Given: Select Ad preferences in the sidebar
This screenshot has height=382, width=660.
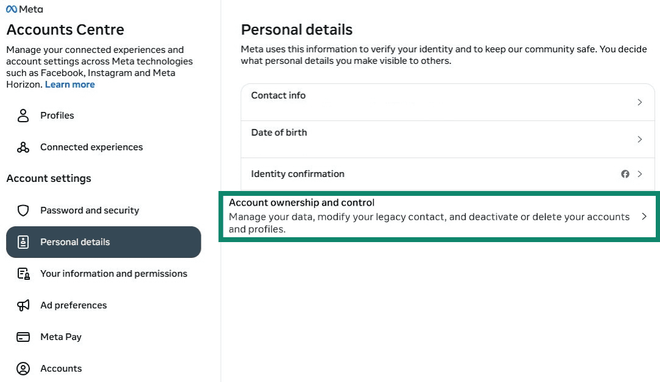Looking at the screenshot, I should click(x=74, y=305).
